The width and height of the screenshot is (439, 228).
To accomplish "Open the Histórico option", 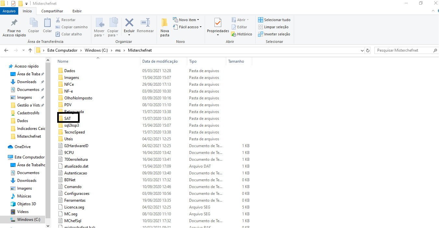I will [x=242, y=34].
